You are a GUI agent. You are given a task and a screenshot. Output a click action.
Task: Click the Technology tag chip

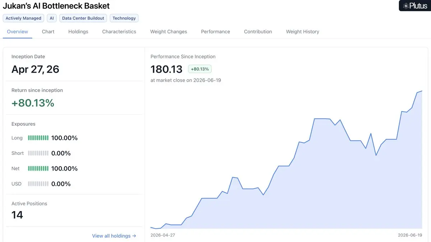[x=124, y=18]
